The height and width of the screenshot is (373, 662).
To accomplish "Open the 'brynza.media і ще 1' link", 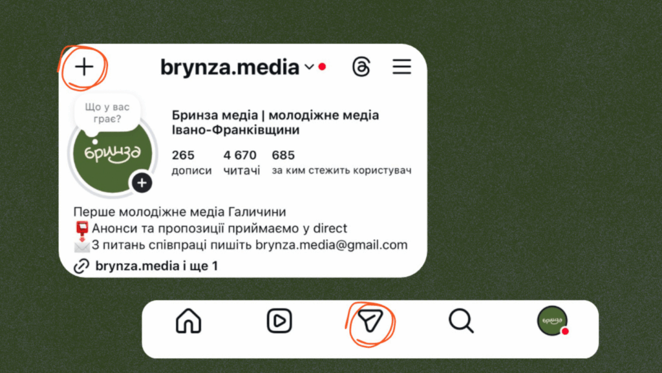I will coord(156,266).
